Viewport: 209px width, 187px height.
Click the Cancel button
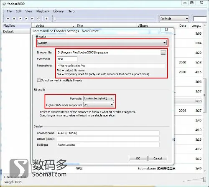coord(158,158)
